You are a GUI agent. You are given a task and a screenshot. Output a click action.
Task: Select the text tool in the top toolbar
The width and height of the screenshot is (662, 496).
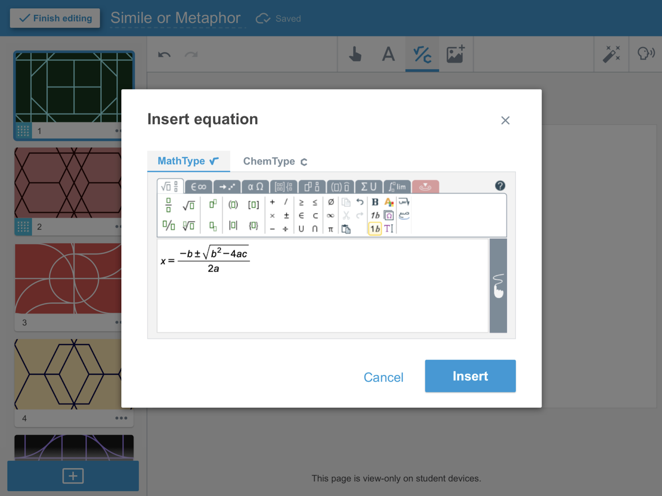tap(388, 54)
